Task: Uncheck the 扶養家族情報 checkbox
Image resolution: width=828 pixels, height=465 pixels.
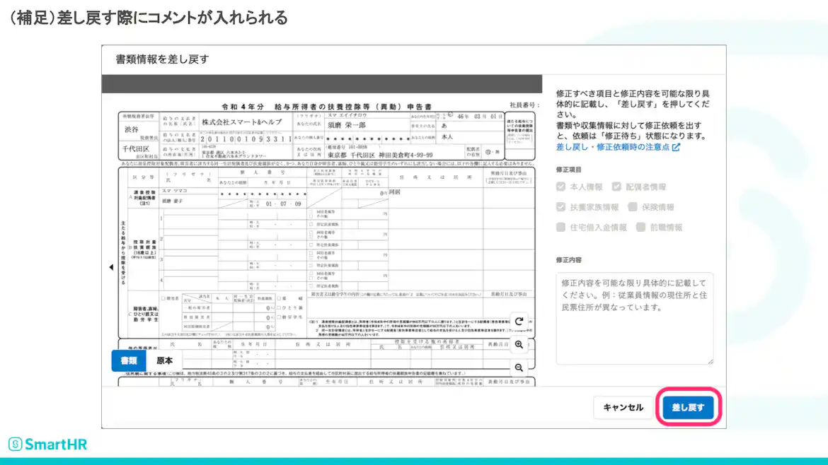Action: point(561,207)
